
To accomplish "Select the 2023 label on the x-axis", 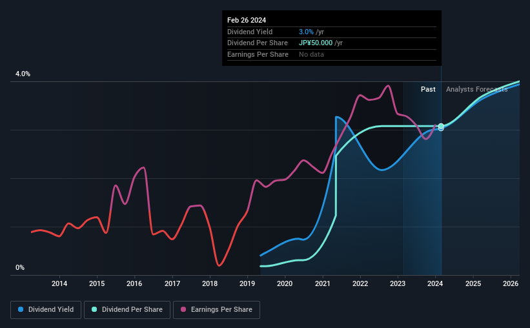I will 398,283.
